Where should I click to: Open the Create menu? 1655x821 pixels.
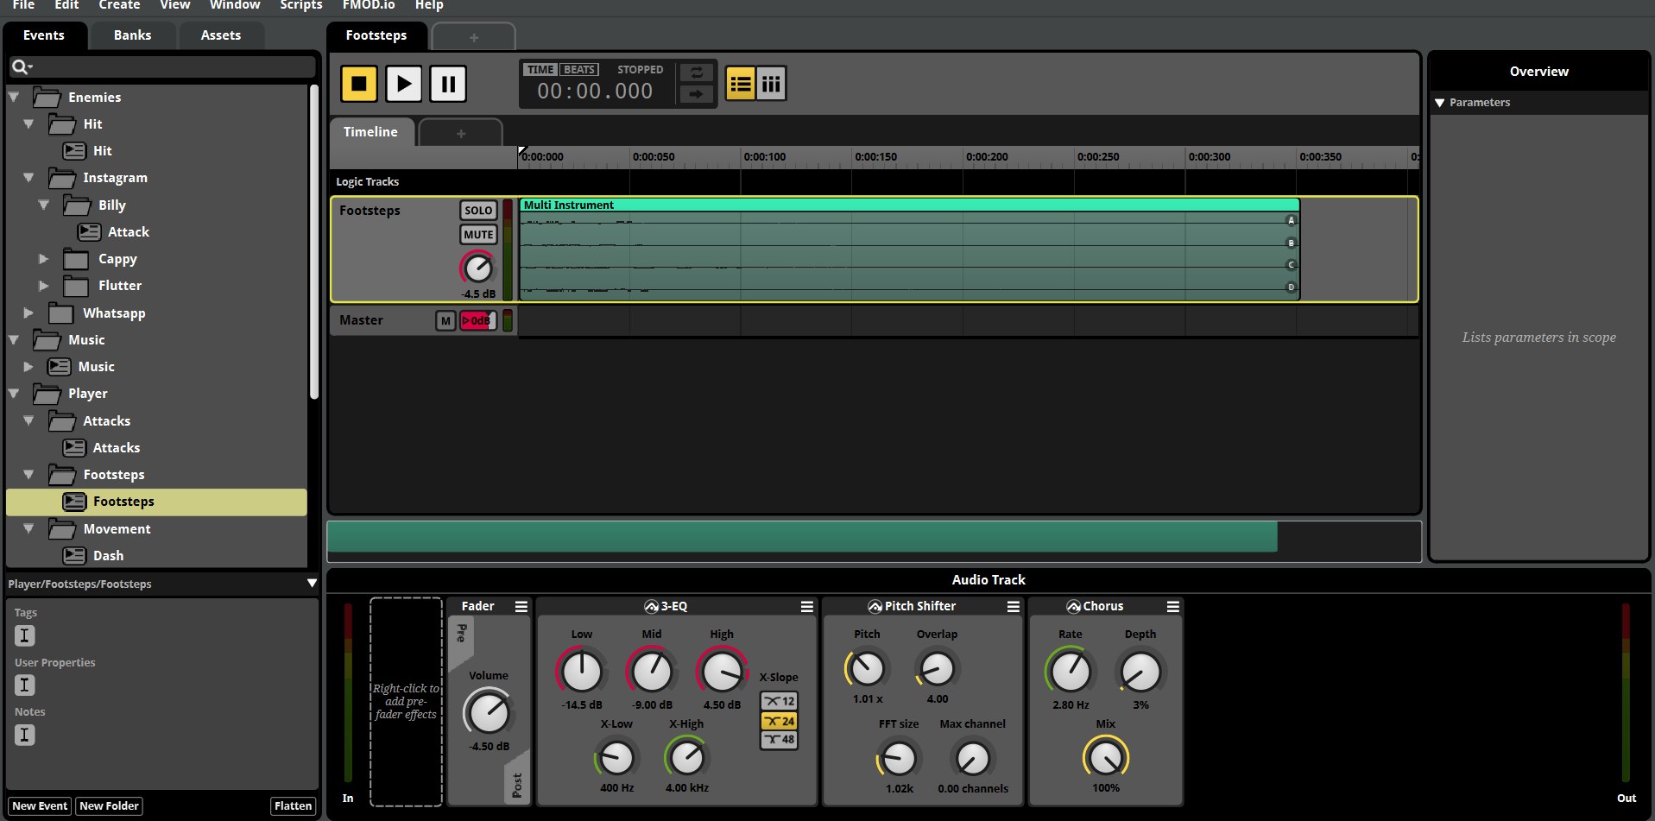119,5
